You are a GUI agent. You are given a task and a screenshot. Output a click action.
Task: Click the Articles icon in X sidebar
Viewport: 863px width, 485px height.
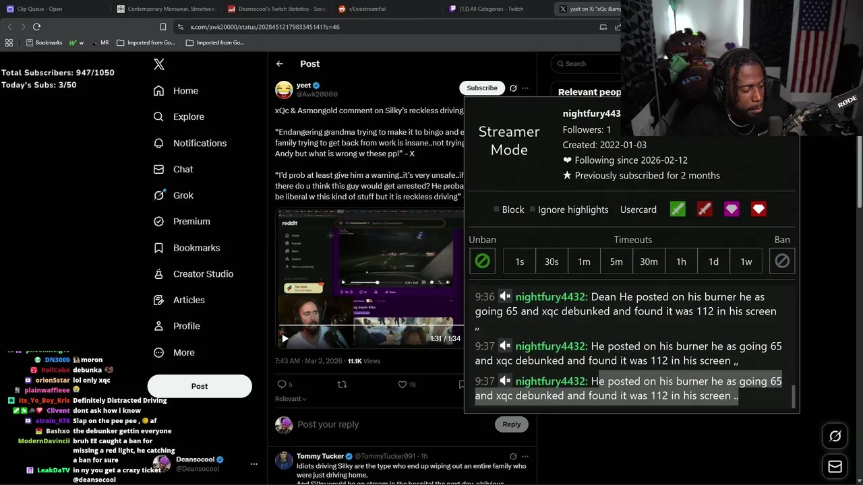tap(158, 300)
